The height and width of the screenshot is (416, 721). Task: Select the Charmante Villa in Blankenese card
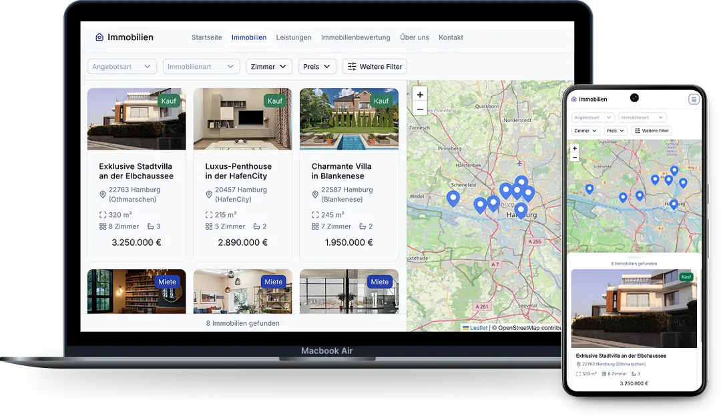click(348, 172)
